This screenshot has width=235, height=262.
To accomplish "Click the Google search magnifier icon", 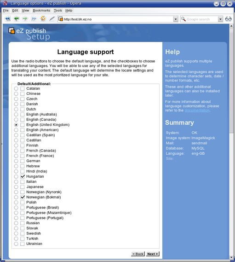I will (183, 19).
